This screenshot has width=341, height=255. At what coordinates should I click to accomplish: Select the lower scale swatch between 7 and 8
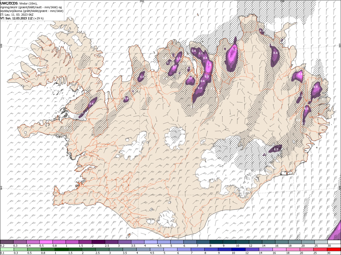click(197, 249)
